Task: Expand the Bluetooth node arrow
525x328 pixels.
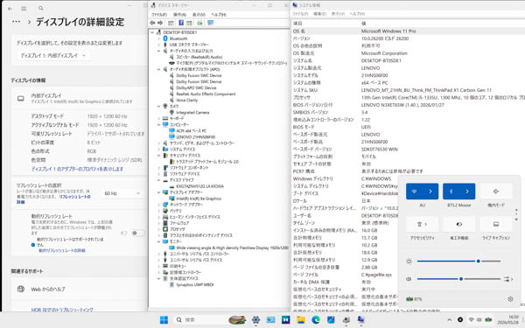Action: point(159,38)
